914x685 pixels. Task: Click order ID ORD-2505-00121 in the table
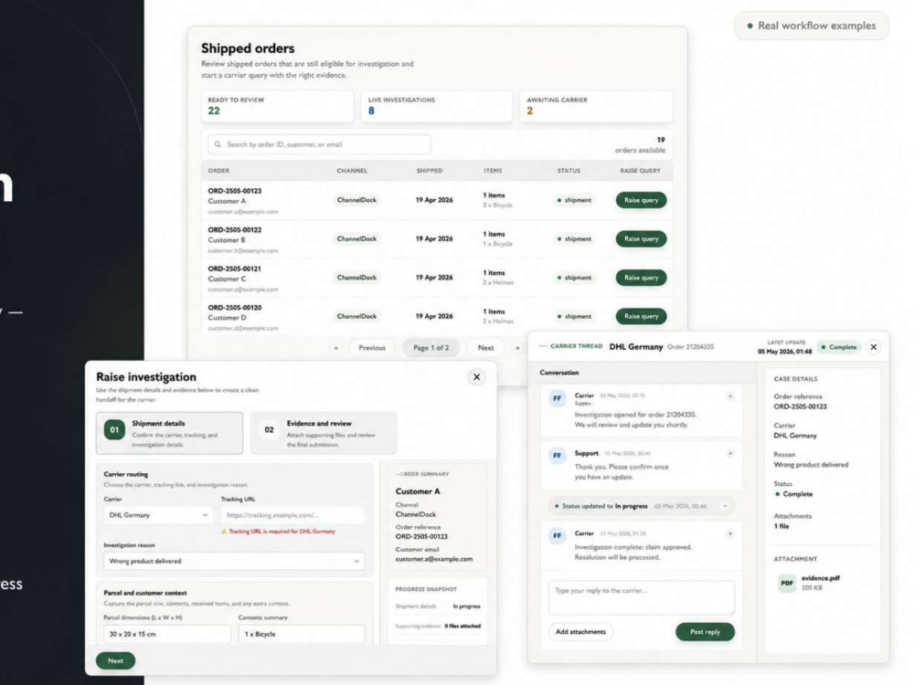tap(234, 269)
